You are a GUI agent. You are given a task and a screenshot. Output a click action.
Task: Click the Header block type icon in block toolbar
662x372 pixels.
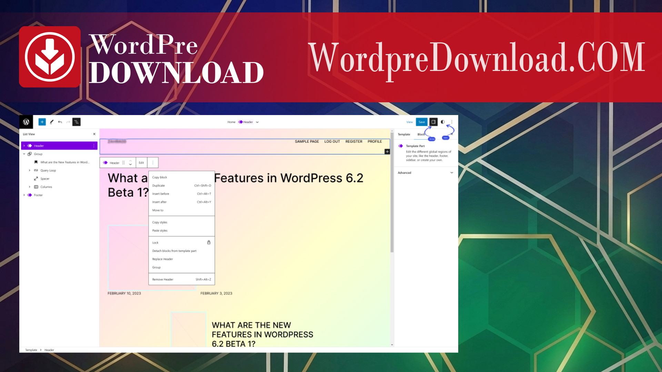point(105,163)
